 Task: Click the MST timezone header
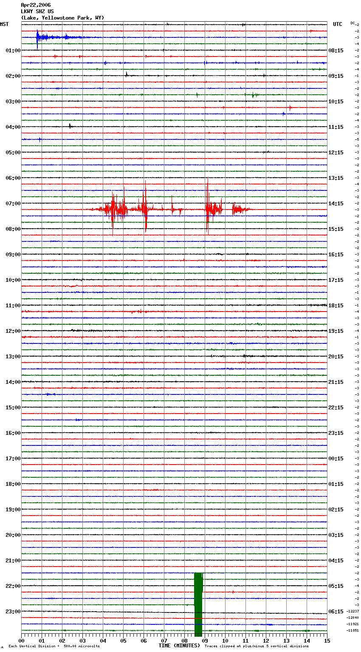[4, 24]
